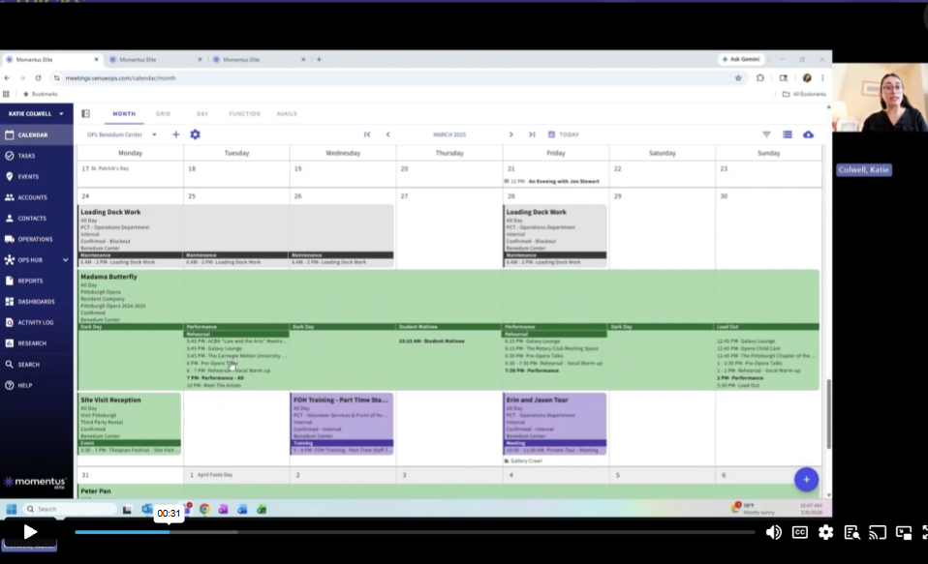928x564 pixels.
Task: Switch to the Grid tab
Action: click(164, 113)
